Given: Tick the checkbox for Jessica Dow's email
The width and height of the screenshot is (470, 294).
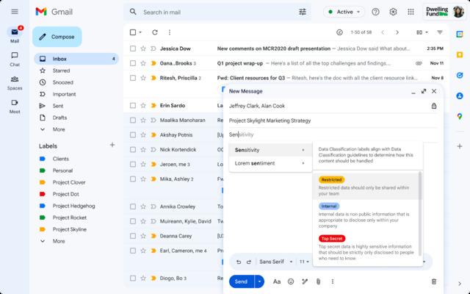Looking at the screenshot, I should [x=133, y=48].
